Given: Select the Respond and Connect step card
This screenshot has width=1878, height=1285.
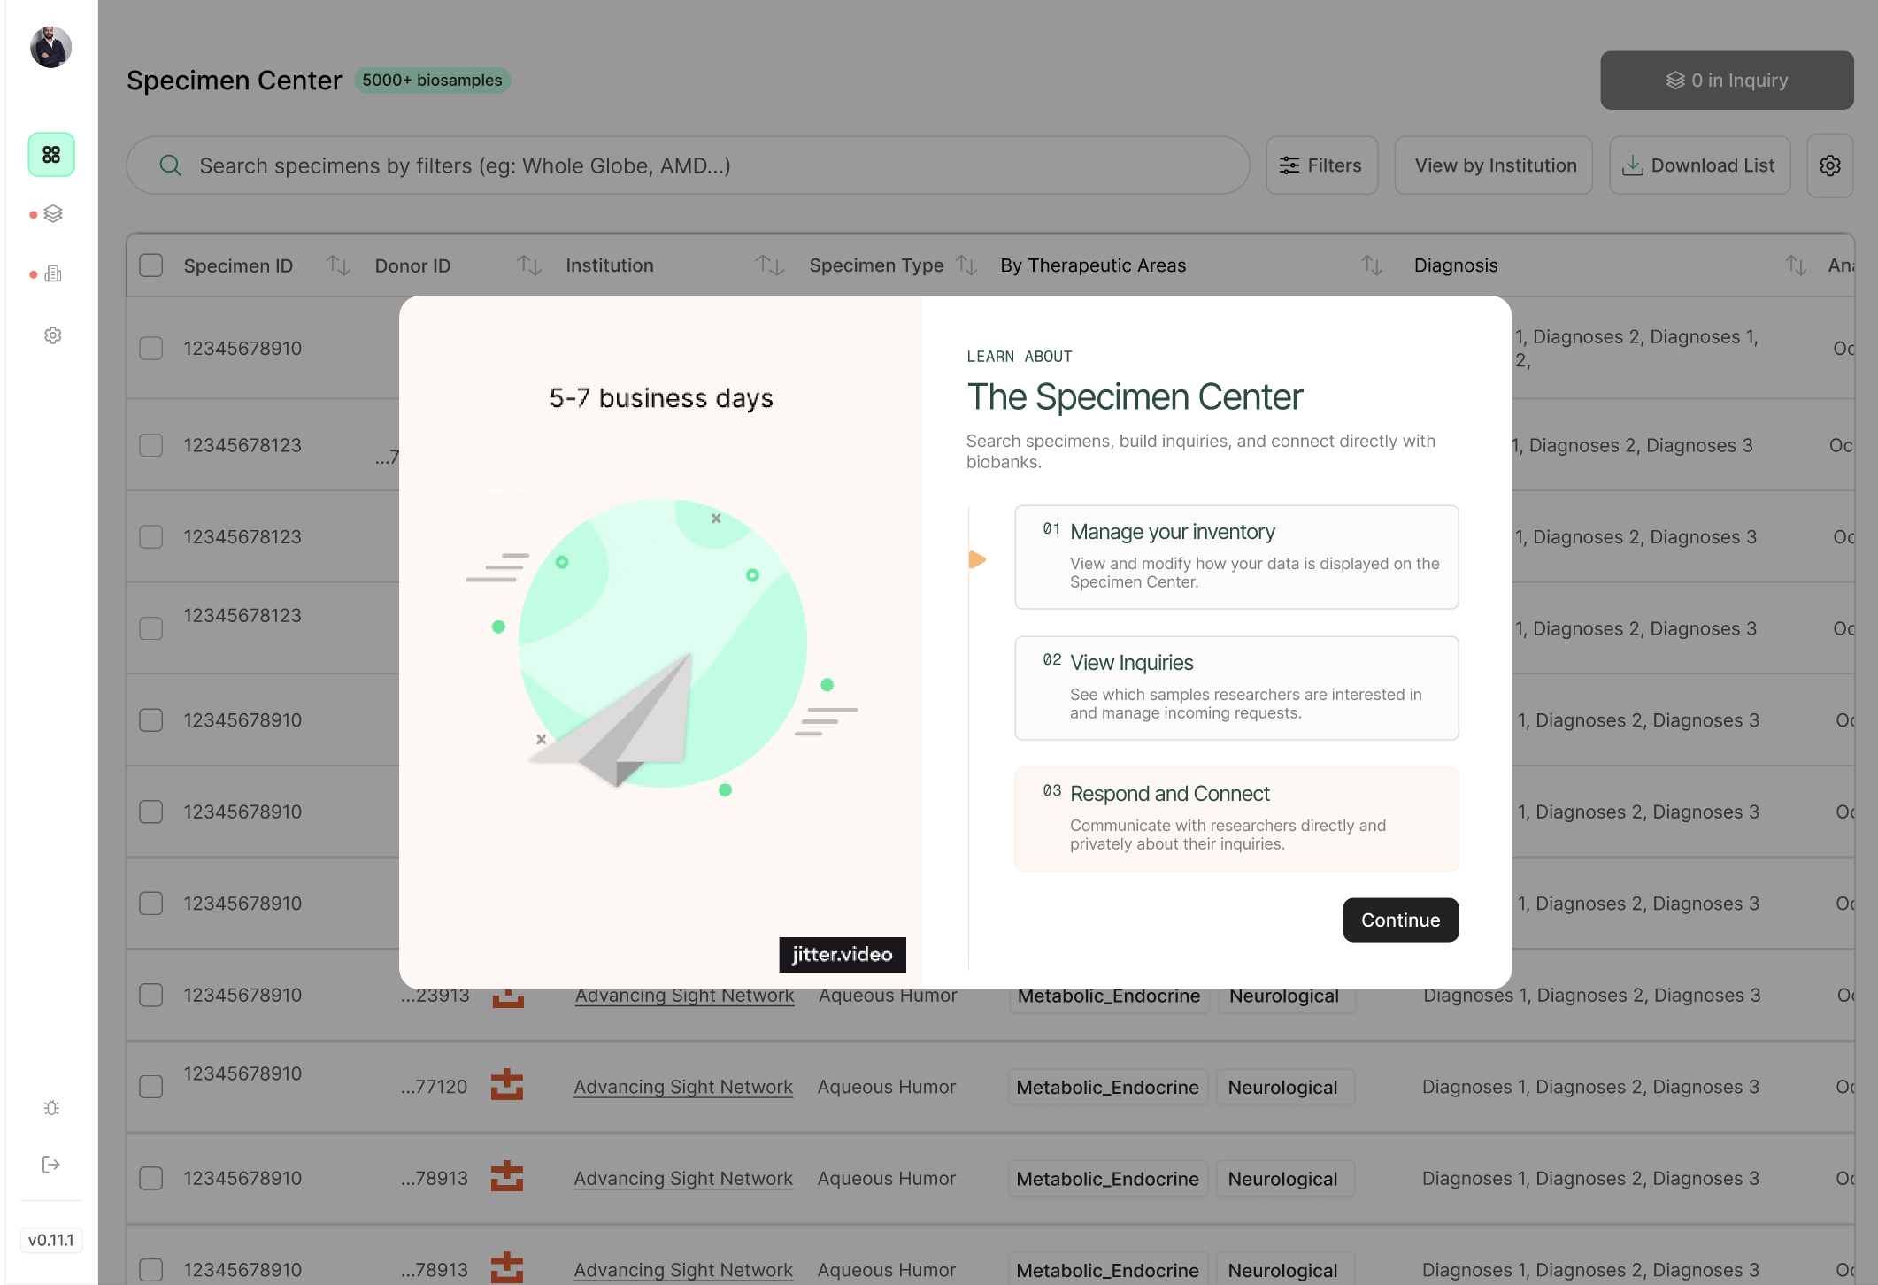Looking at the screenshot, I should 1236,819.
